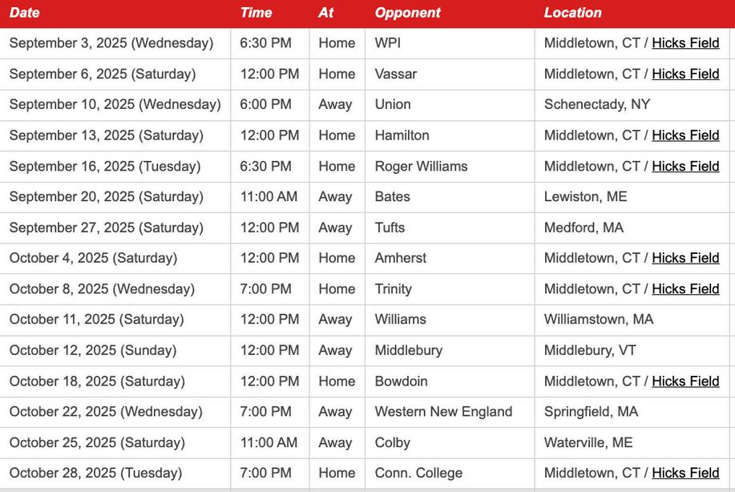Screen dimensions: 735x492
Task: Open Hicks Field link in Trinity row
Action: 685,289
